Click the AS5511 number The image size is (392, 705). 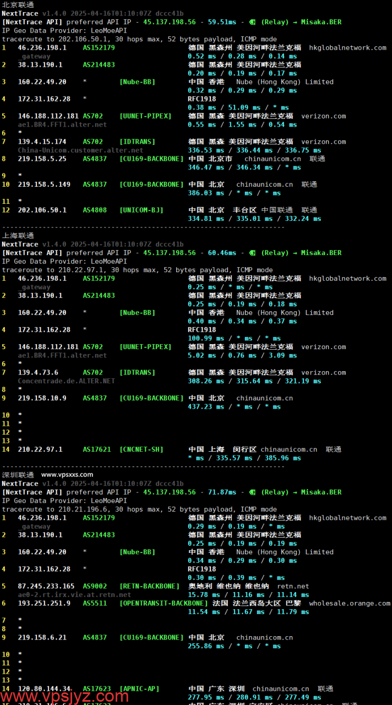click(x=95, y=603)
